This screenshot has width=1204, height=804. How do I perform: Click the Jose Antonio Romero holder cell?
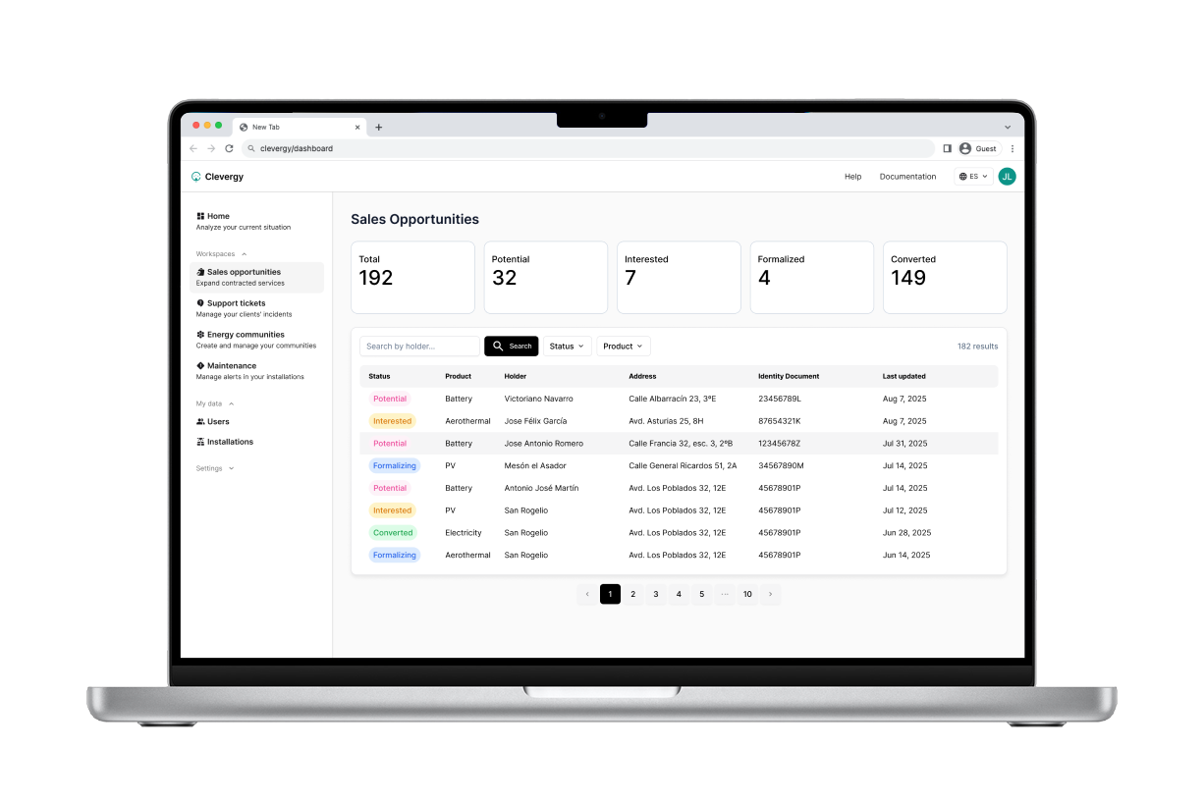(x=544, y=444)
